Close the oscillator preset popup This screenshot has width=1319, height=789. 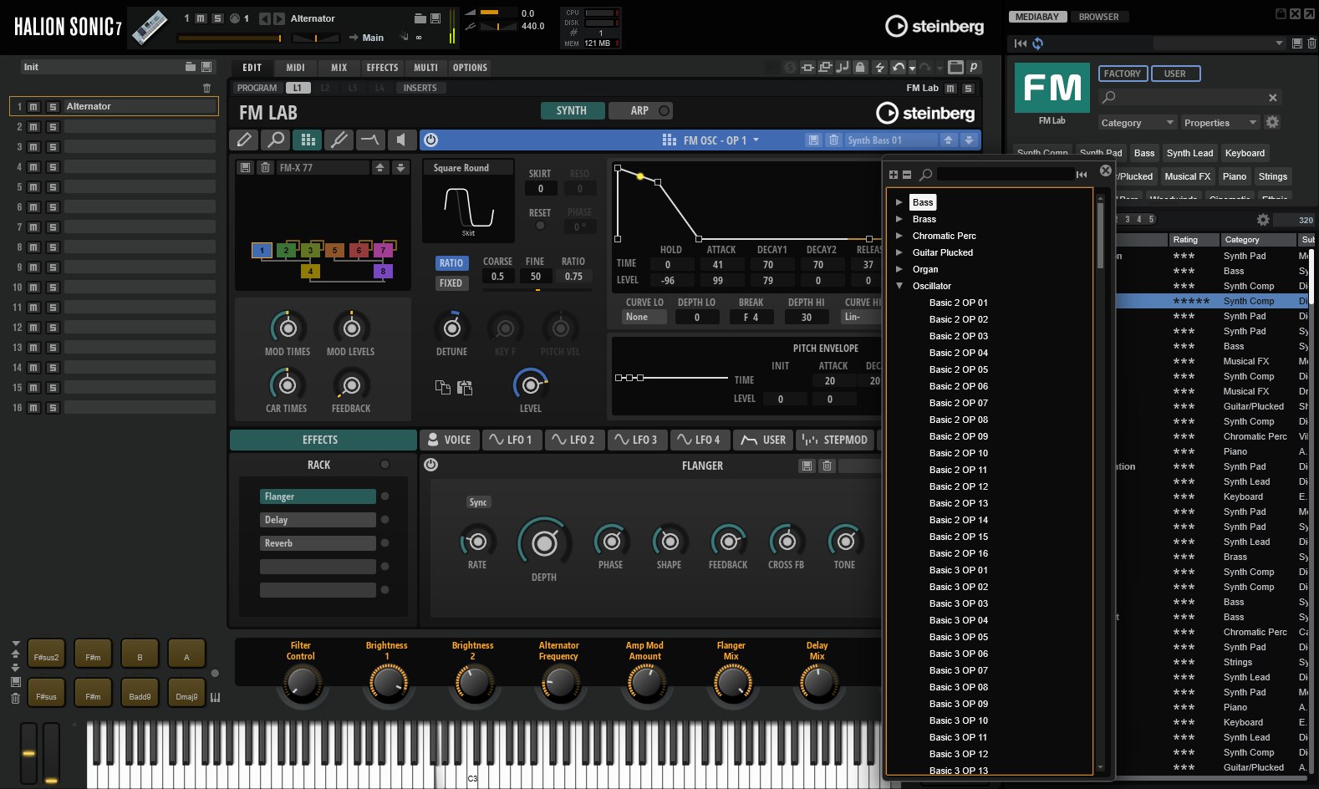[x=1106, y=171]
